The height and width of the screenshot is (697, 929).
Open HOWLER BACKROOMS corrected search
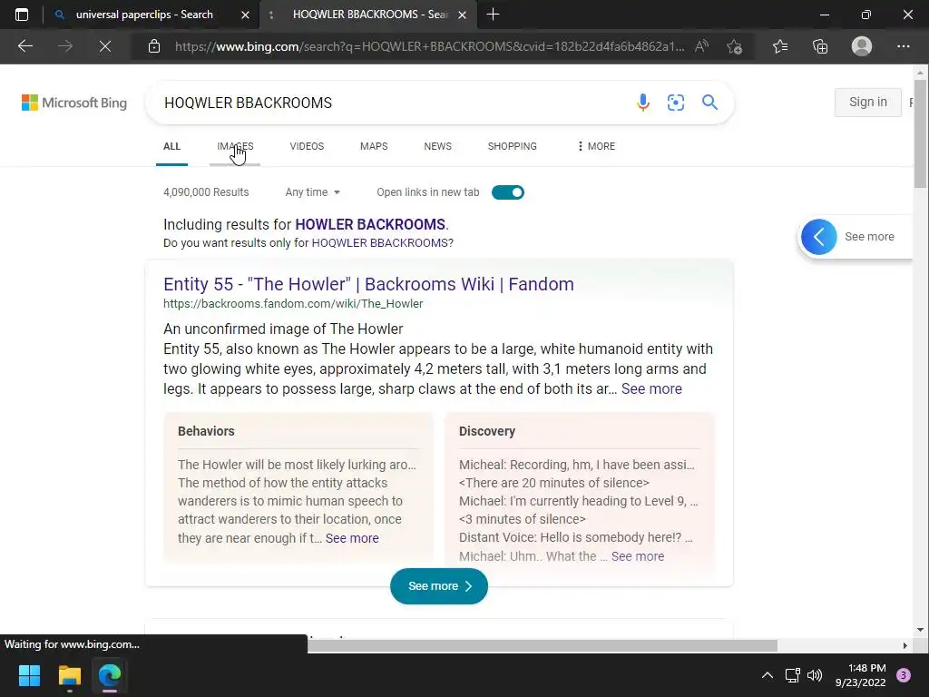370,225
